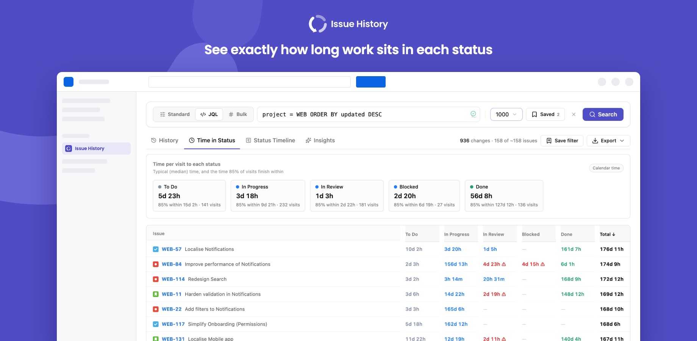
Task: Open the Status Timeline tab
Action: [x=270, y=141]
